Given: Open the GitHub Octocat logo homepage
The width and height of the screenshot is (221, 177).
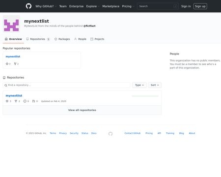Looking at the screenshot, I should pos(28,6).
